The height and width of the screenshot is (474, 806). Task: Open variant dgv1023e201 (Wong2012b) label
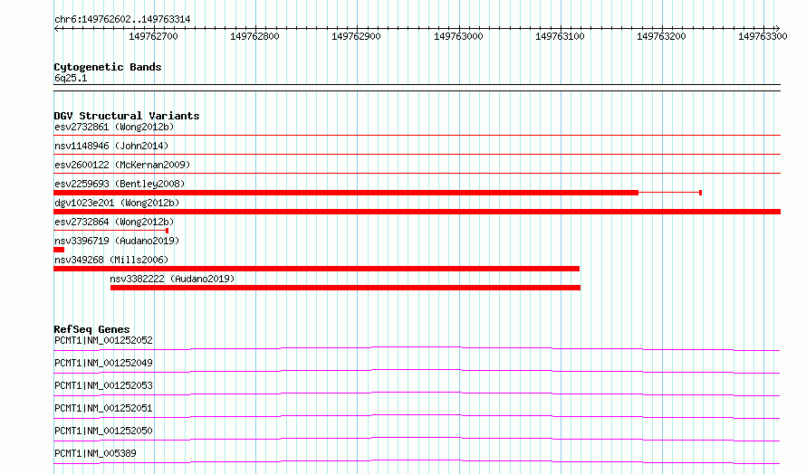[x=117, y=203]
